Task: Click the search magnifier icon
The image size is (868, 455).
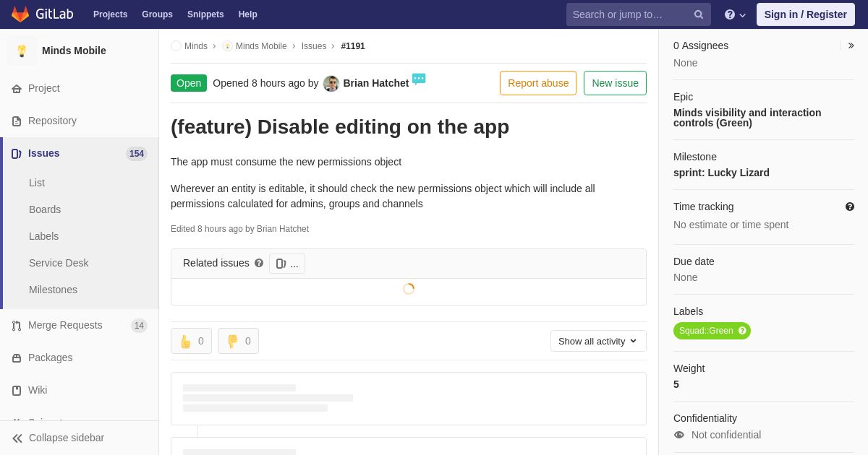Action: tap(698, 14)
